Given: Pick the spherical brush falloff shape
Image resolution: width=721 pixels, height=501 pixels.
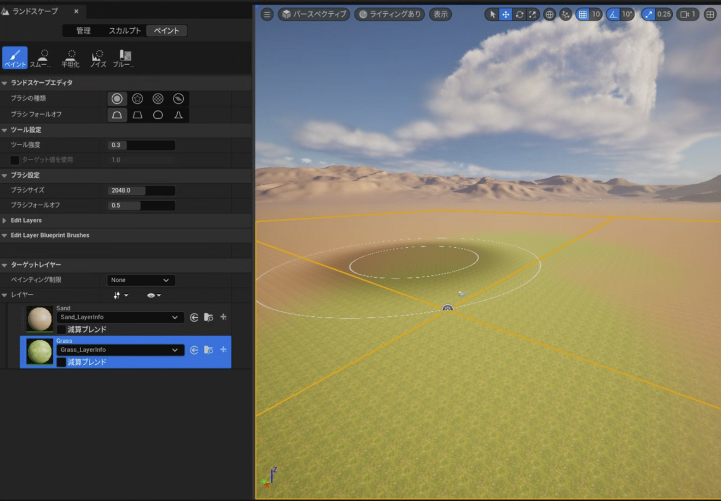Looking at the screenshot, I should tap(158, 115).
